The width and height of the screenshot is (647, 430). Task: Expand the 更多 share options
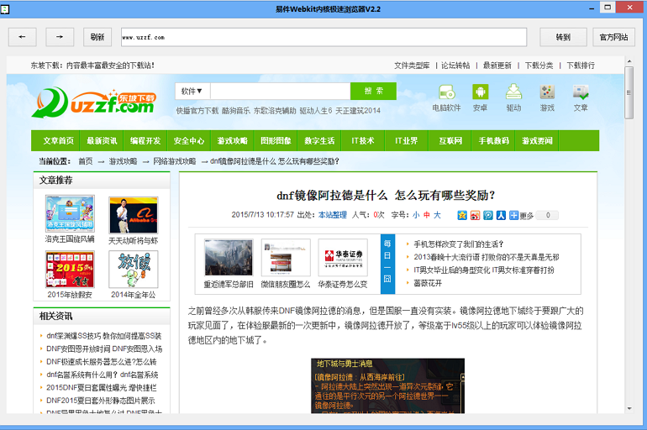(x=522, y=215)
